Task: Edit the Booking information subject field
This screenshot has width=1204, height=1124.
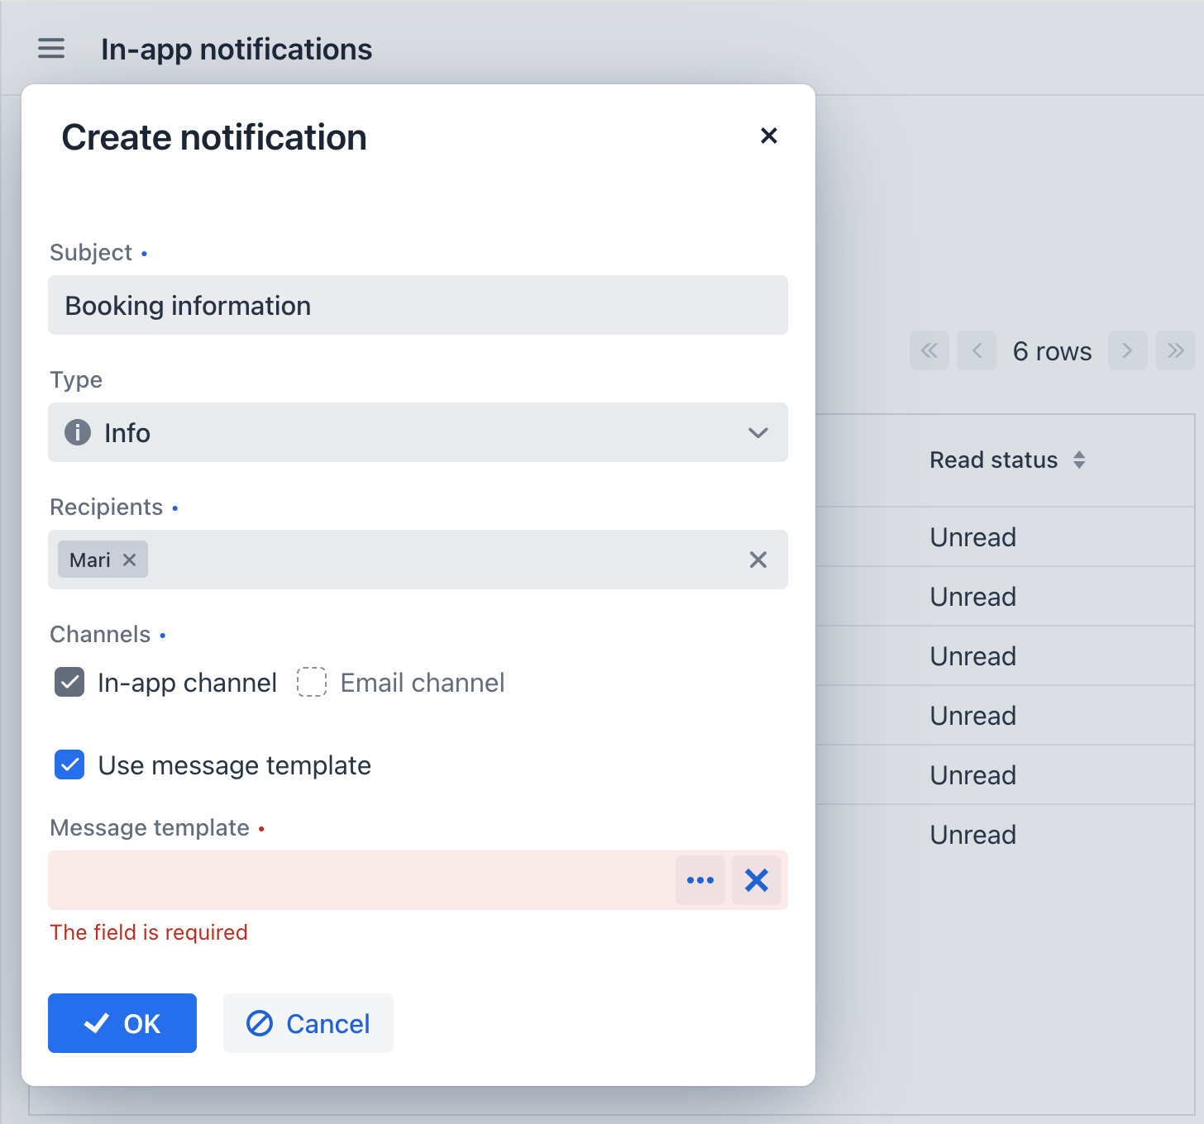Action: (418, 305)
